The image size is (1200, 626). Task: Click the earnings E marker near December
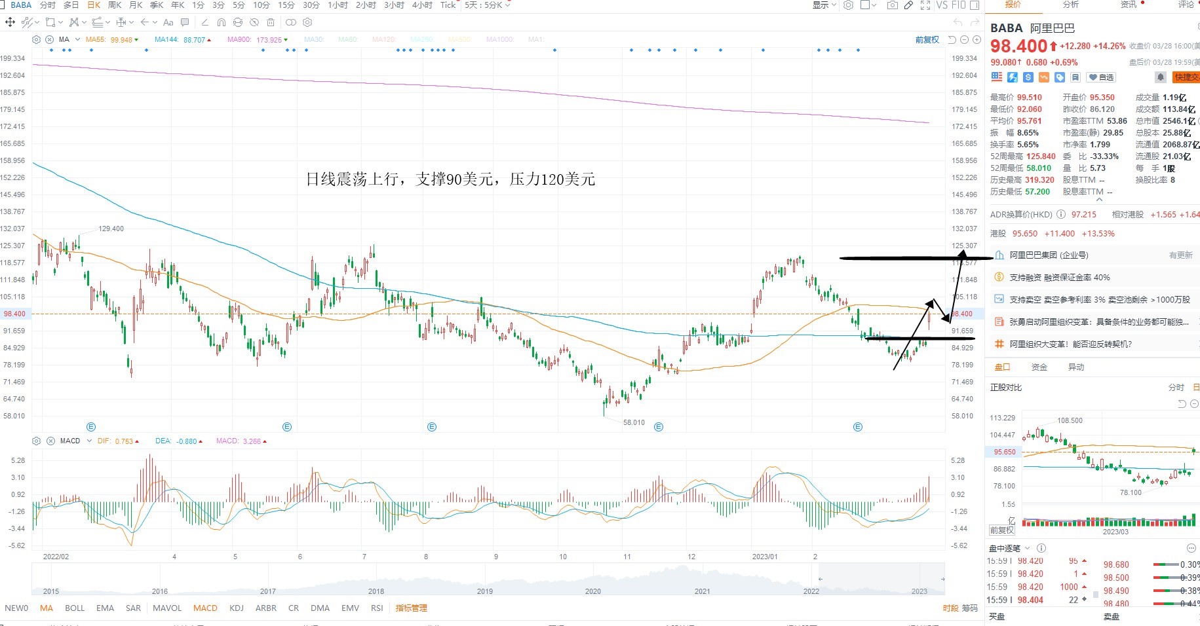click(x=659, y=427)
